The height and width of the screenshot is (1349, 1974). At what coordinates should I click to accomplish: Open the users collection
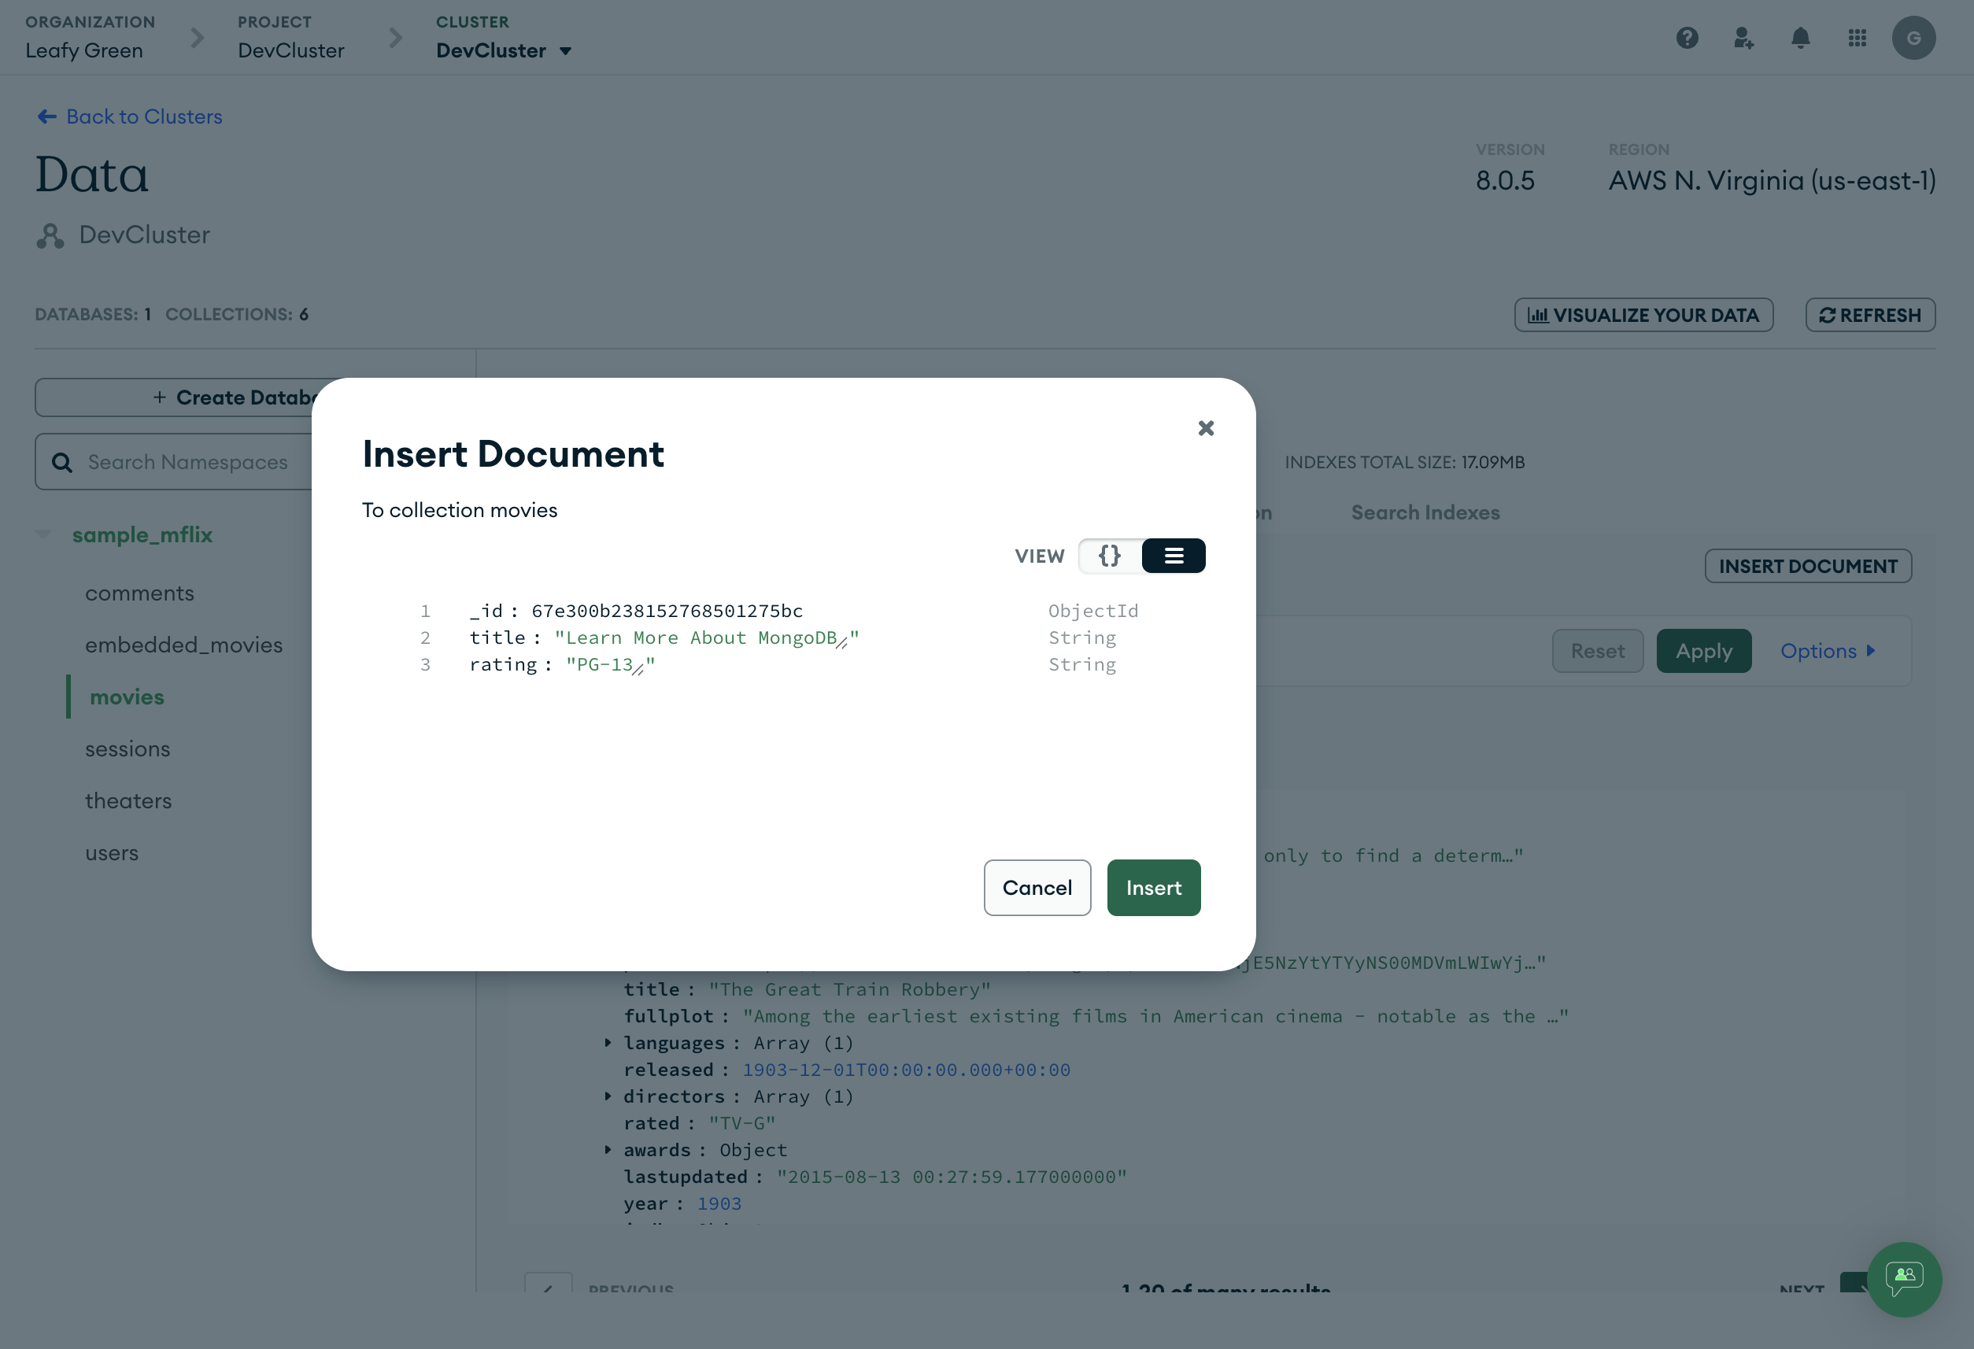(111, 853)
